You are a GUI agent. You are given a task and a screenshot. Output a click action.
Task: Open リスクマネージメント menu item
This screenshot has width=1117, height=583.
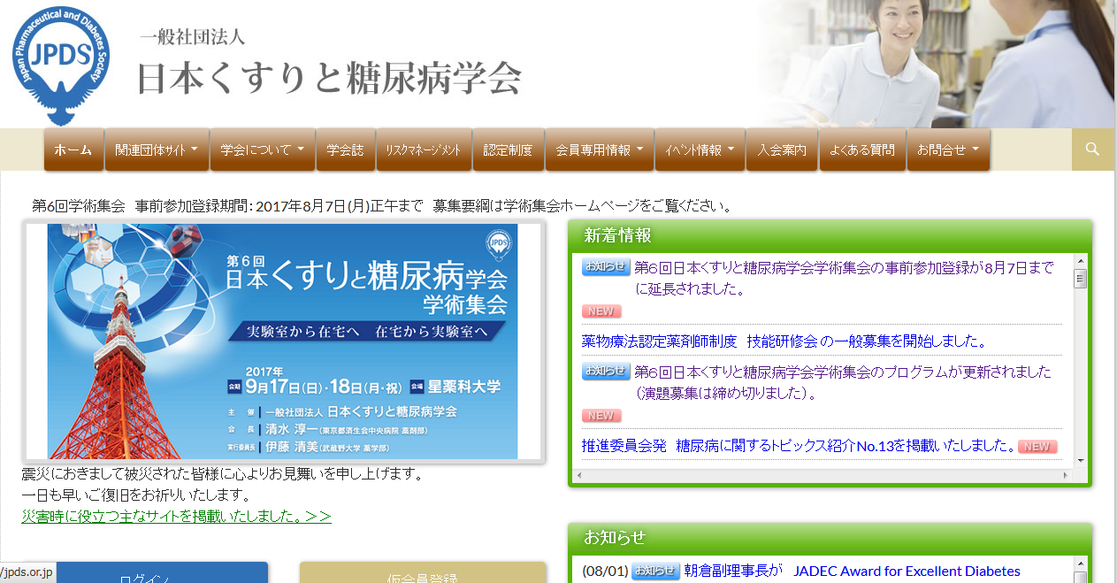424,150
